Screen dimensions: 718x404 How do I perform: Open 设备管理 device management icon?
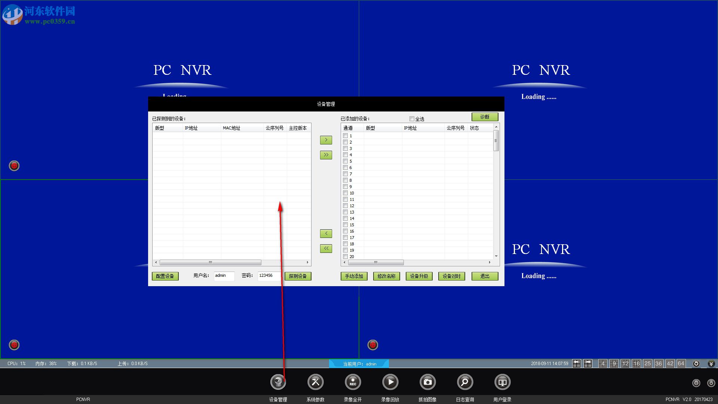pyautogui.click(x=278, y=382)
